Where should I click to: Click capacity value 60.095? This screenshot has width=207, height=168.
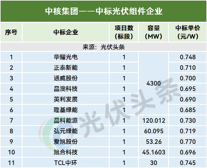click(154, 131)
